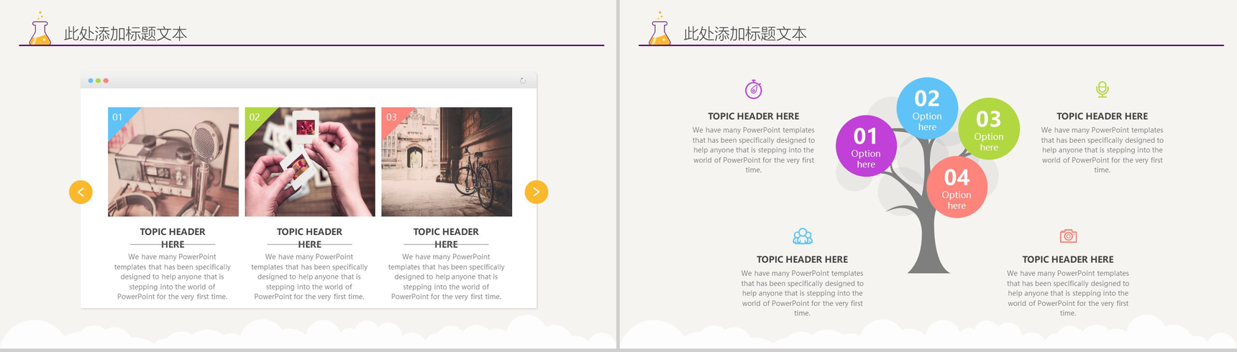Click the flask icon on left slide
1237x352 pixels.
pyautogui.click(x=40, y=29)
